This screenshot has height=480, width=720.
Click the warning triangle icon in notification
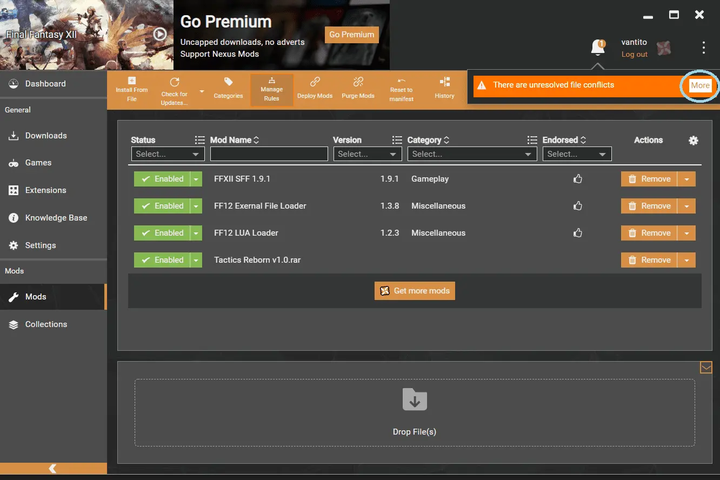[x=482, y=85]
